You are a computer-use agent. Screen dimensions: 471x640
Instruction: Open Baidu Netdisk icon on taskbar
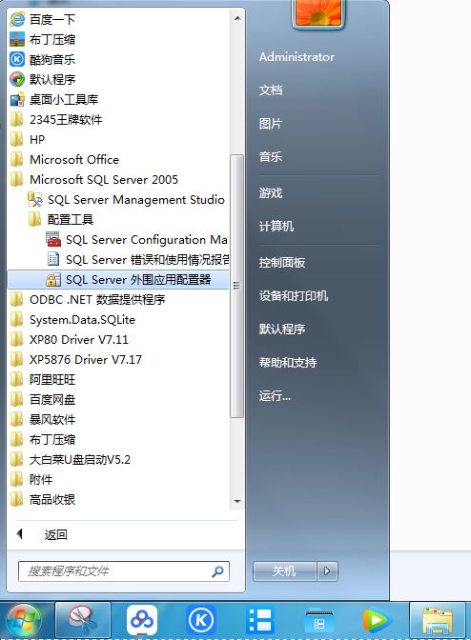coord(142,620)
